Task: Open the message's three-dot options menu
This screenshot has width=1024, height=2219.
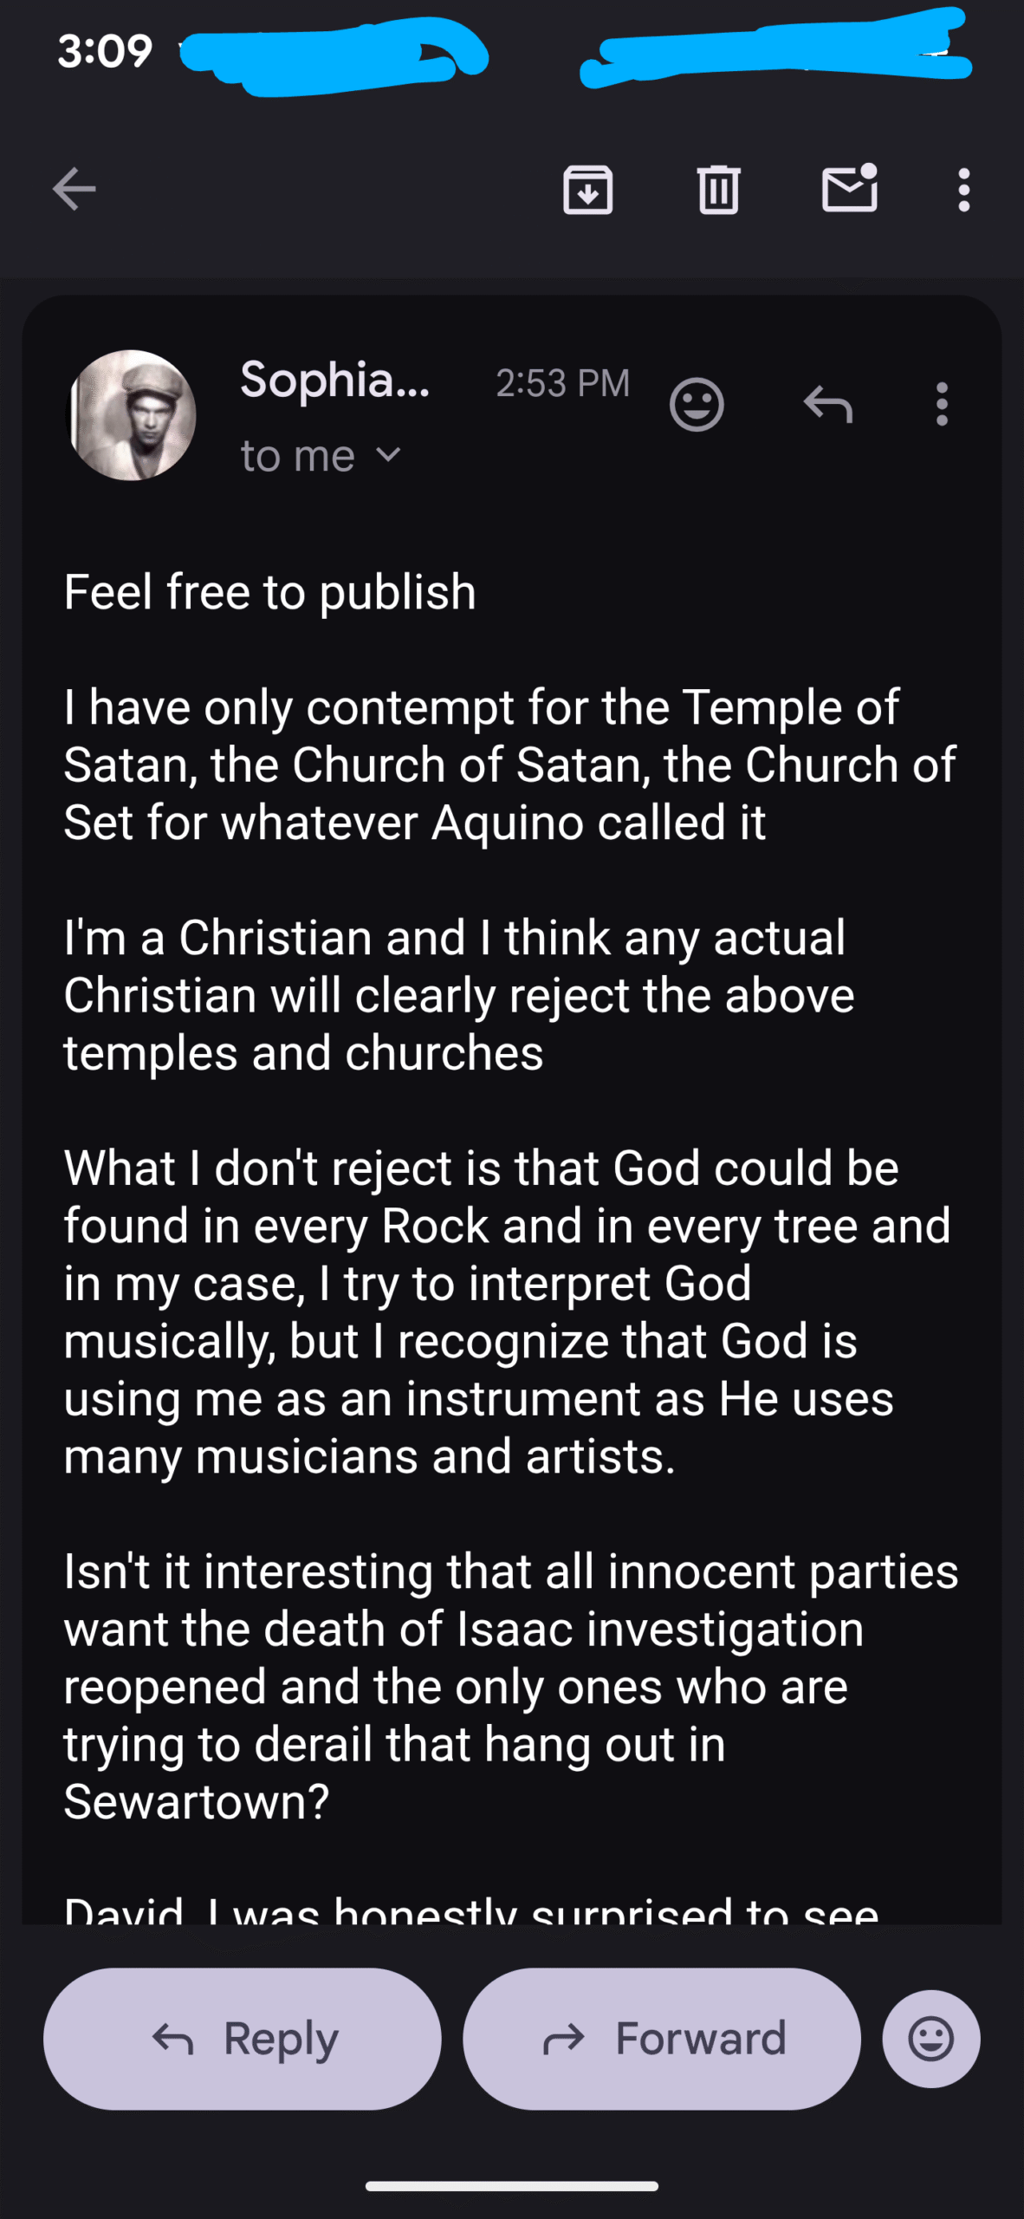Action: [x=942, y=405]
